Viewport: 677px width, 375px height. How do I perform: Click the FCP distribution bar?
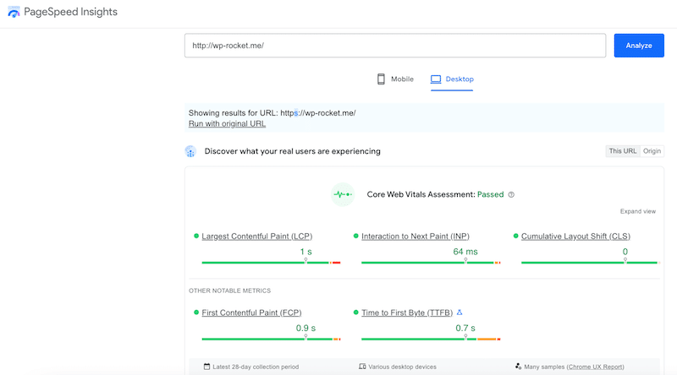(271, 340)
